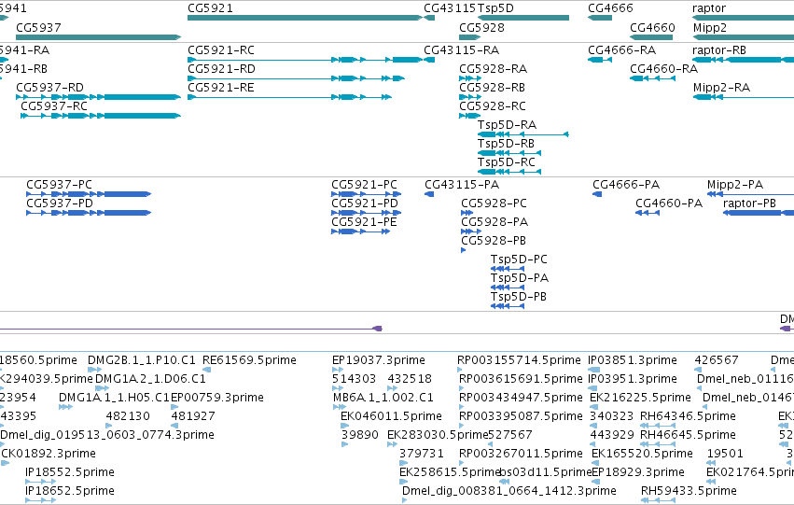Click the CG5937 gene bar
Image resolution: width=794 pixels, height=505 pixels.
(98, 37)
